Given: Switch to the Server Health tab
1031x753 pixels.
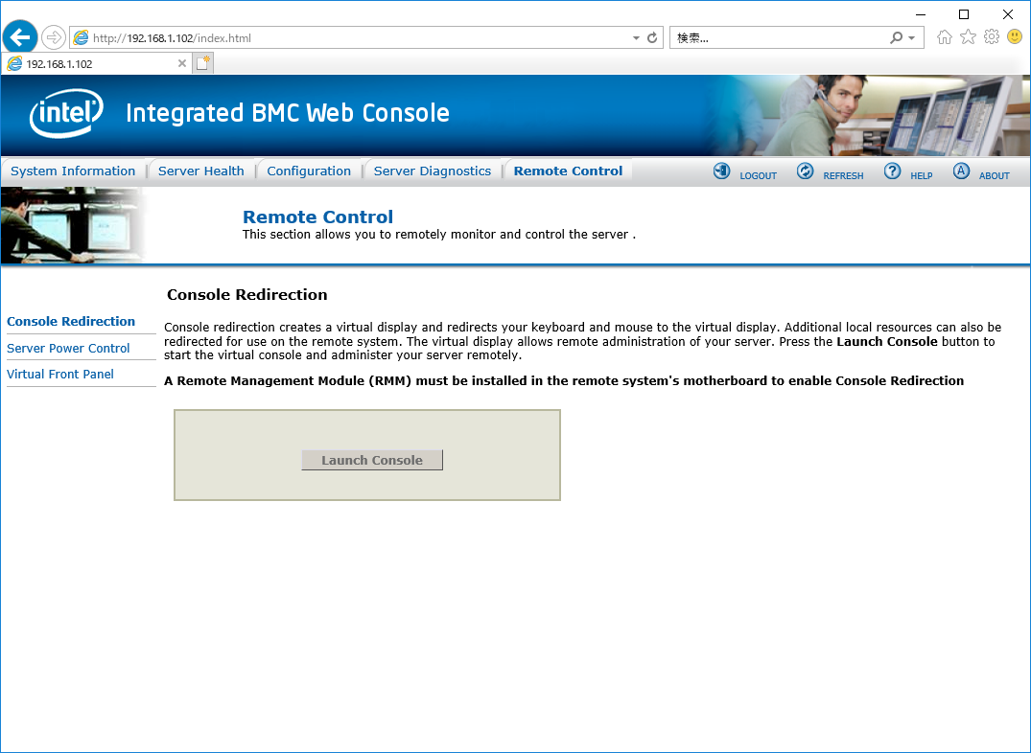Looking at the screenshot, I should pyautogui.click(x=201, y=171).
